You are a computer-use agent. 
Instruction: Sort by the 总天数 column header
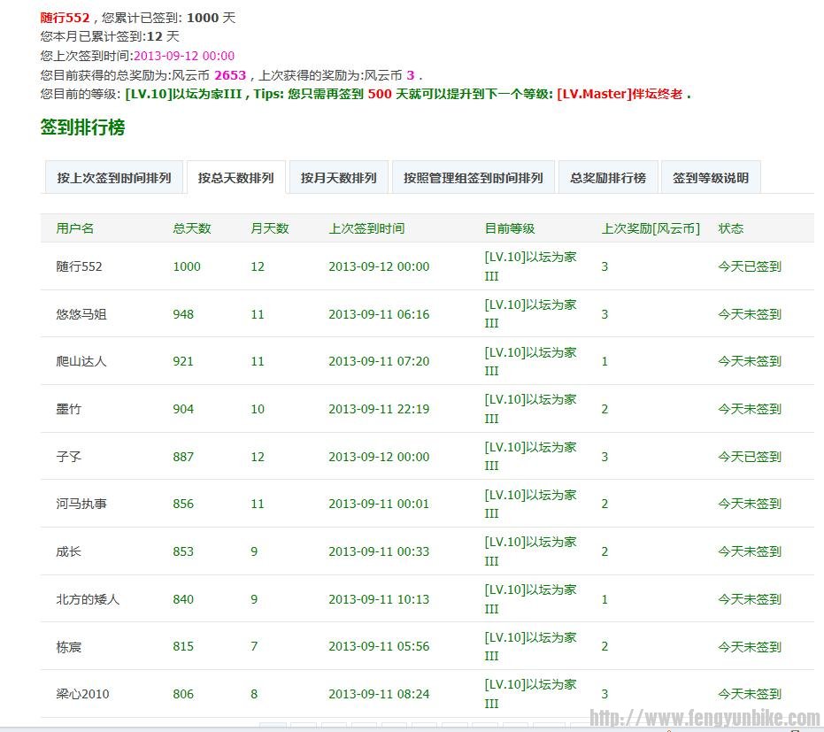(x=183, y=227)
